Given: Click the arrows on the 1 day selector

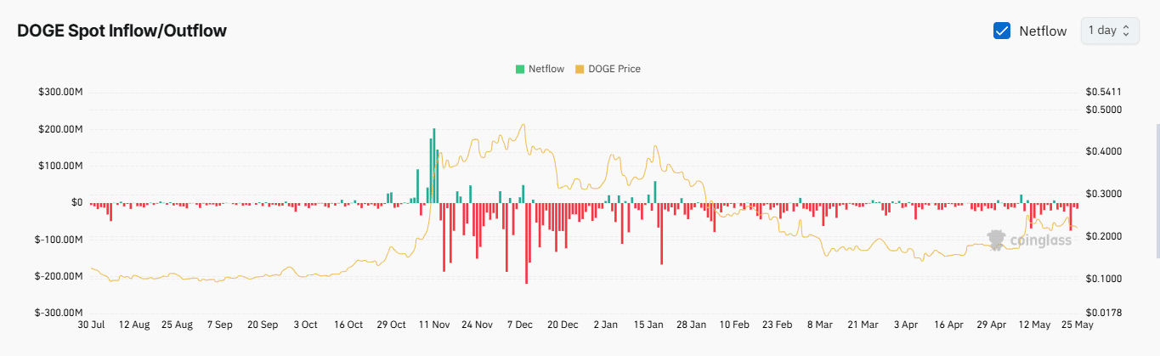Looking at the screenshot, I should click(1126, 31).
